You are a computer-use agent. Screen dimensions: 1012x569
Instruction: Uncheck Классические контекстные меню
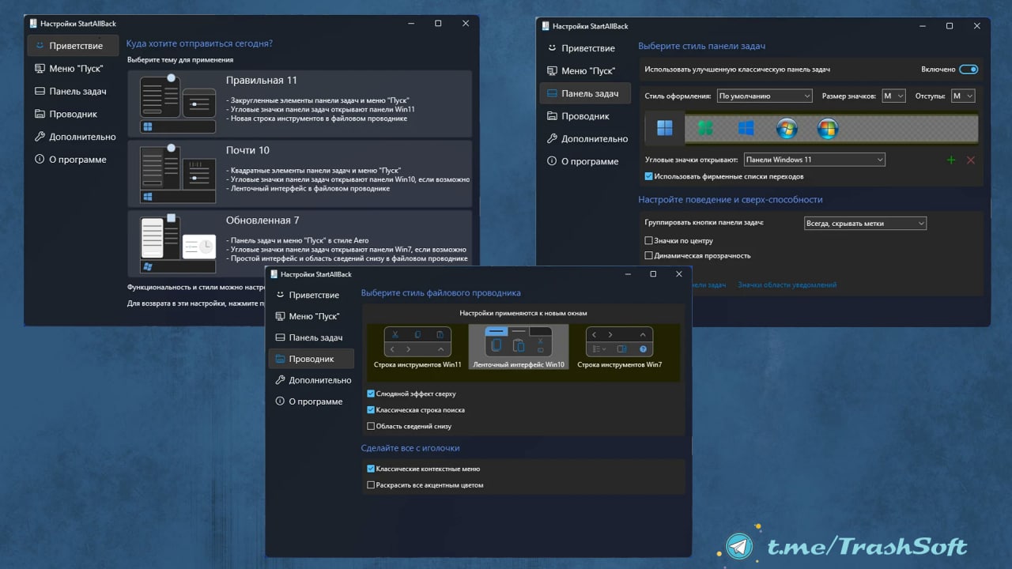(x=371, y=469)
